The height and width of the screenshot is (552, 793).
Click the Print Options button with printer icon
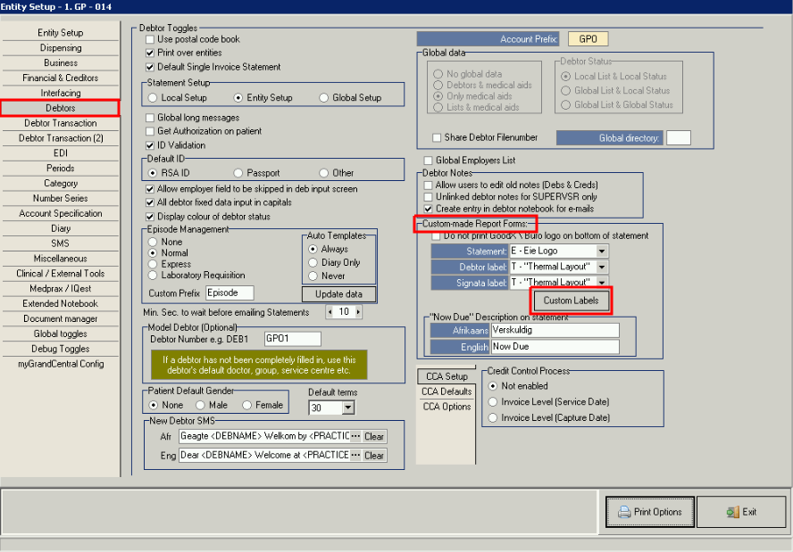pyautogui.click(x=649, y=512)
